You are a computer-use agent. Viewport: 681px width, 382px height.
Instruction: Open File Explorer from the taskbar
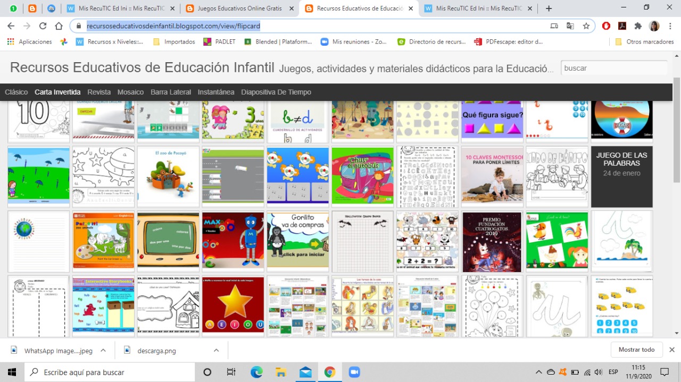tap(281, 372)
